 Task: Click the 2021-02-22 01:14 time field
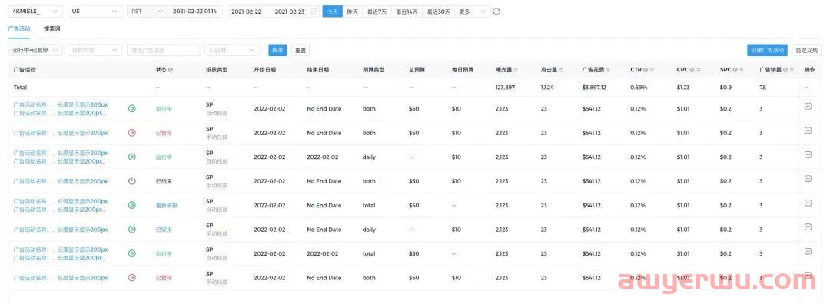click(194, 12)
